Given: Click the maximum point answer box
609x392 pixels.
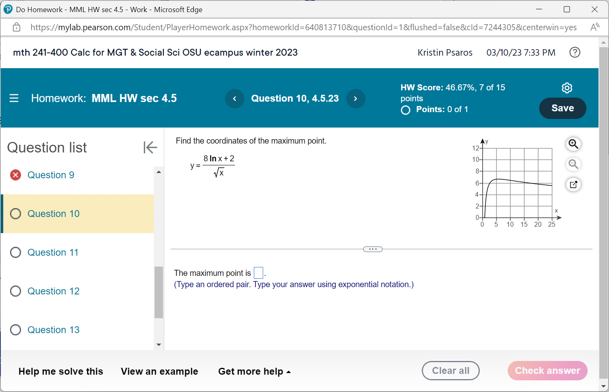Looking at the screenshot, I should (258, 272).
